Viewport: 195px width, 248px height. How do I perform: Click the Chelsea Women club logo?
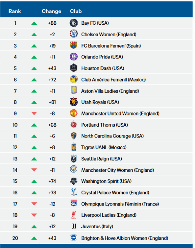[74, 34]
